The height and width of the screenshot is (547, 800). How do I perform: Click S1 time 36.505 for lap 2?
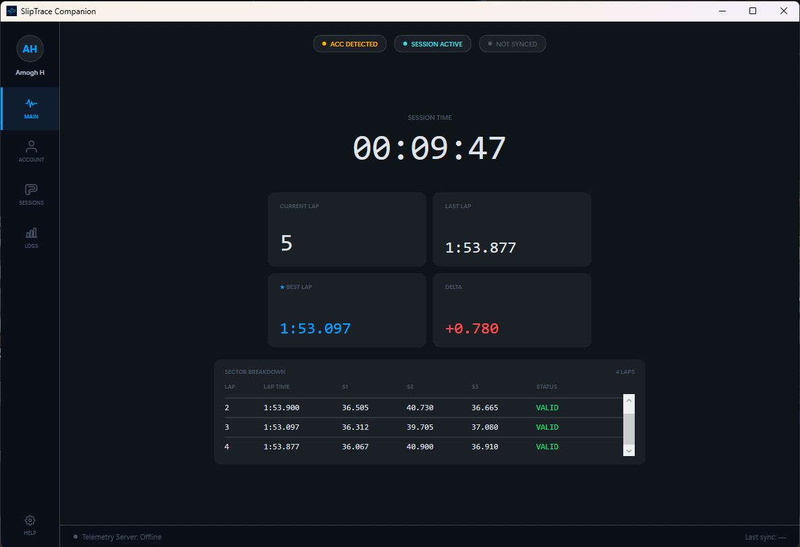355,408
